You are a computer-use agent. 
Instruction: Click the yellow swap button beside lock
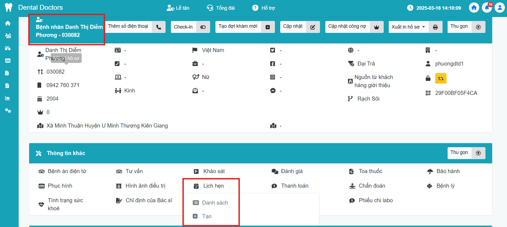tap(441, 78)
